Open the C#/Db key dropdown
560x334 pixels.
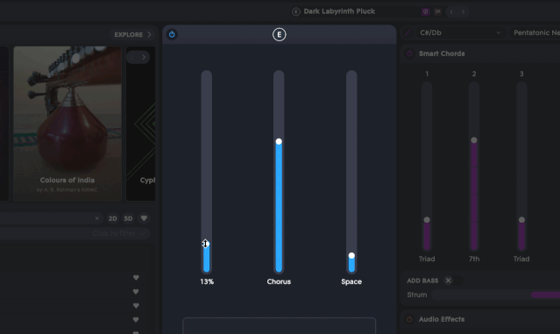tap(460, 32)
